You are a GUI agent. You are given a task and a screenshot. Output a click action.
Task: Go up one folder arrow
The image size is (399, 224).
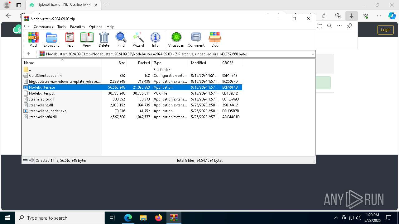click(x=28, y=54)
